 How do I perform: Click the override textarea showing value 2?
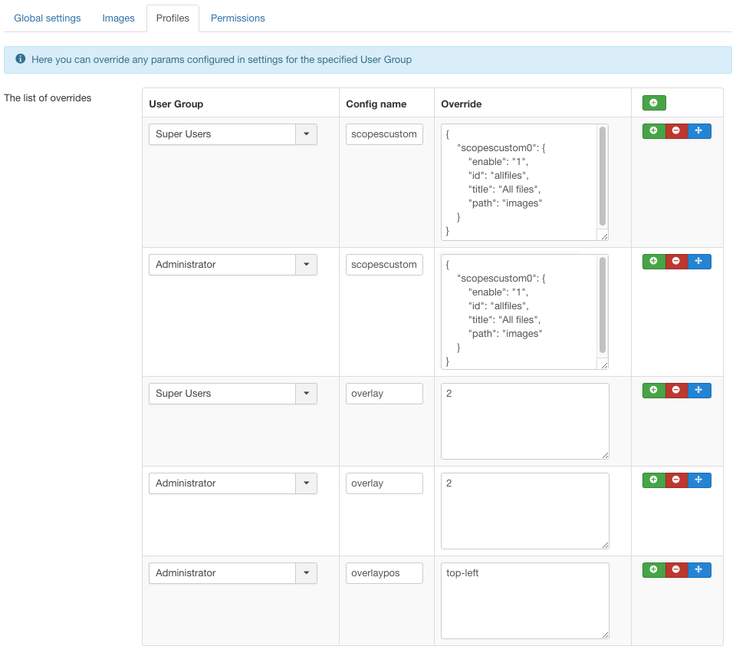[x=524, y=420]
